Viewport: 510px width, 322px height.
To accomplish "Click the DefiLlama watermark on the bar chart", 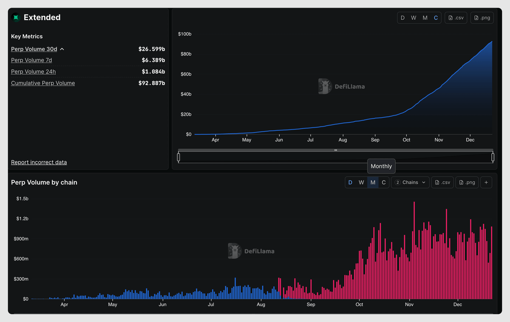I will (x=251, y=251).
